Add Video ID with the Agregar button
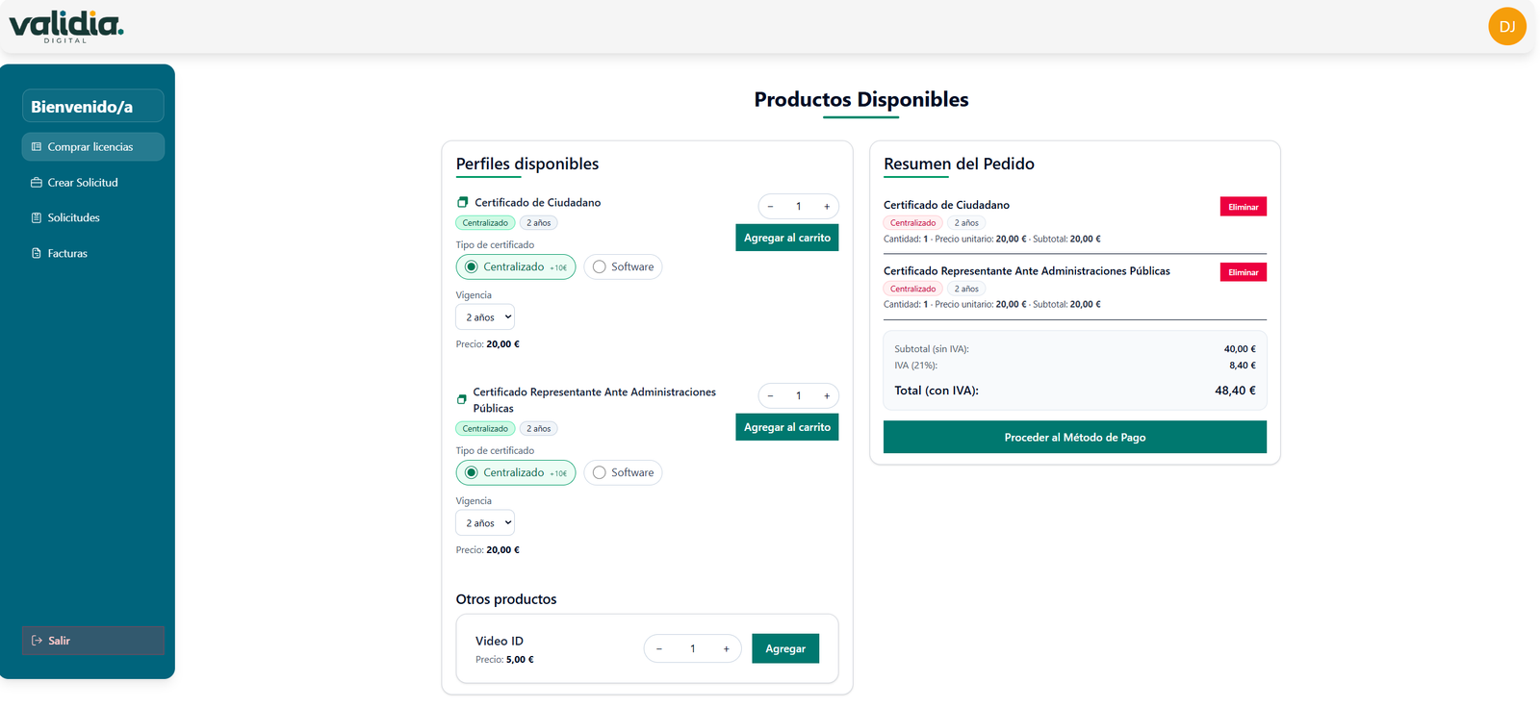Screen dimensions: 1540x708 (x=785, y=649)
